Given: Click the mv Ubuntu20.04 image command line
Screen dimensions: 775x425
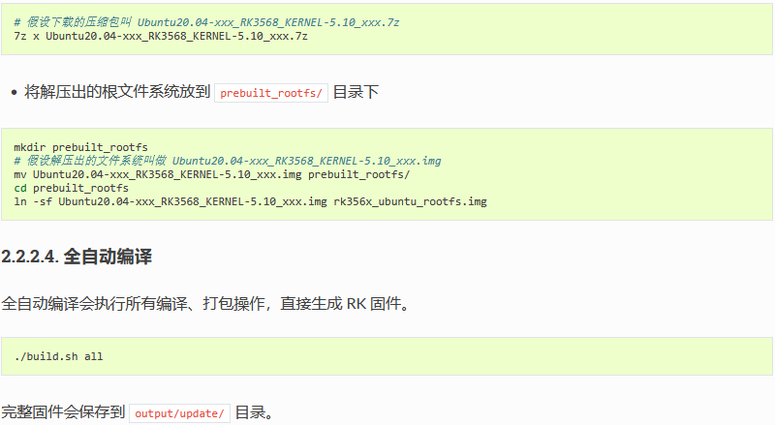Looking at the screenshot, I should (x=211, y=174).
